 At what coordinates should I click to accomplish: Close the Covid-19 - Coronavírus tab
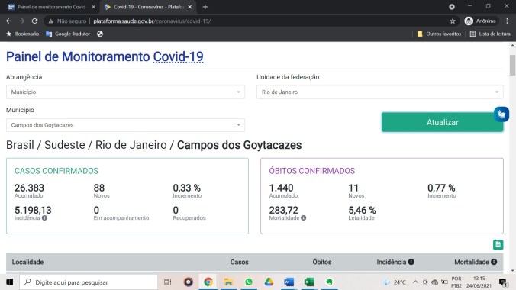pos(190,7)
